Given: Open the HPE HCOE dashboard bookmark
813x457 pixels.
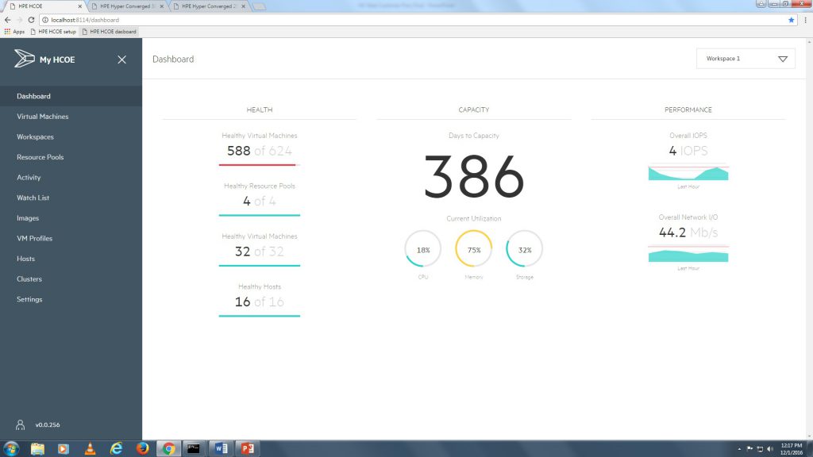Looking at the screenshot, I should click(109, 32).
